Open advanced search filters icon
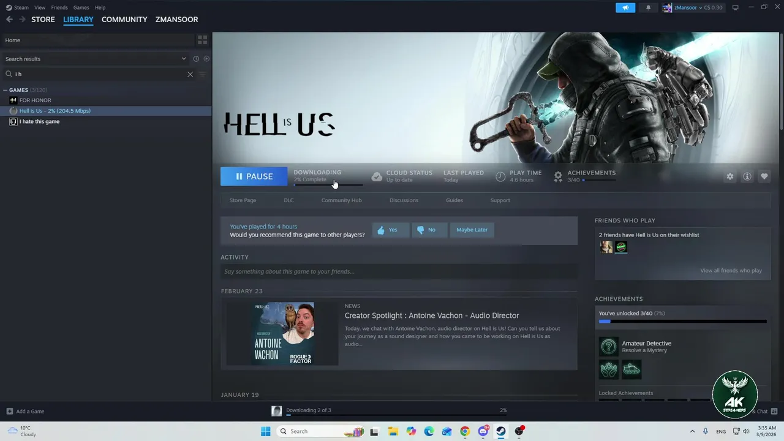Screen dimensions: 784x441 (x=202, y=74)
